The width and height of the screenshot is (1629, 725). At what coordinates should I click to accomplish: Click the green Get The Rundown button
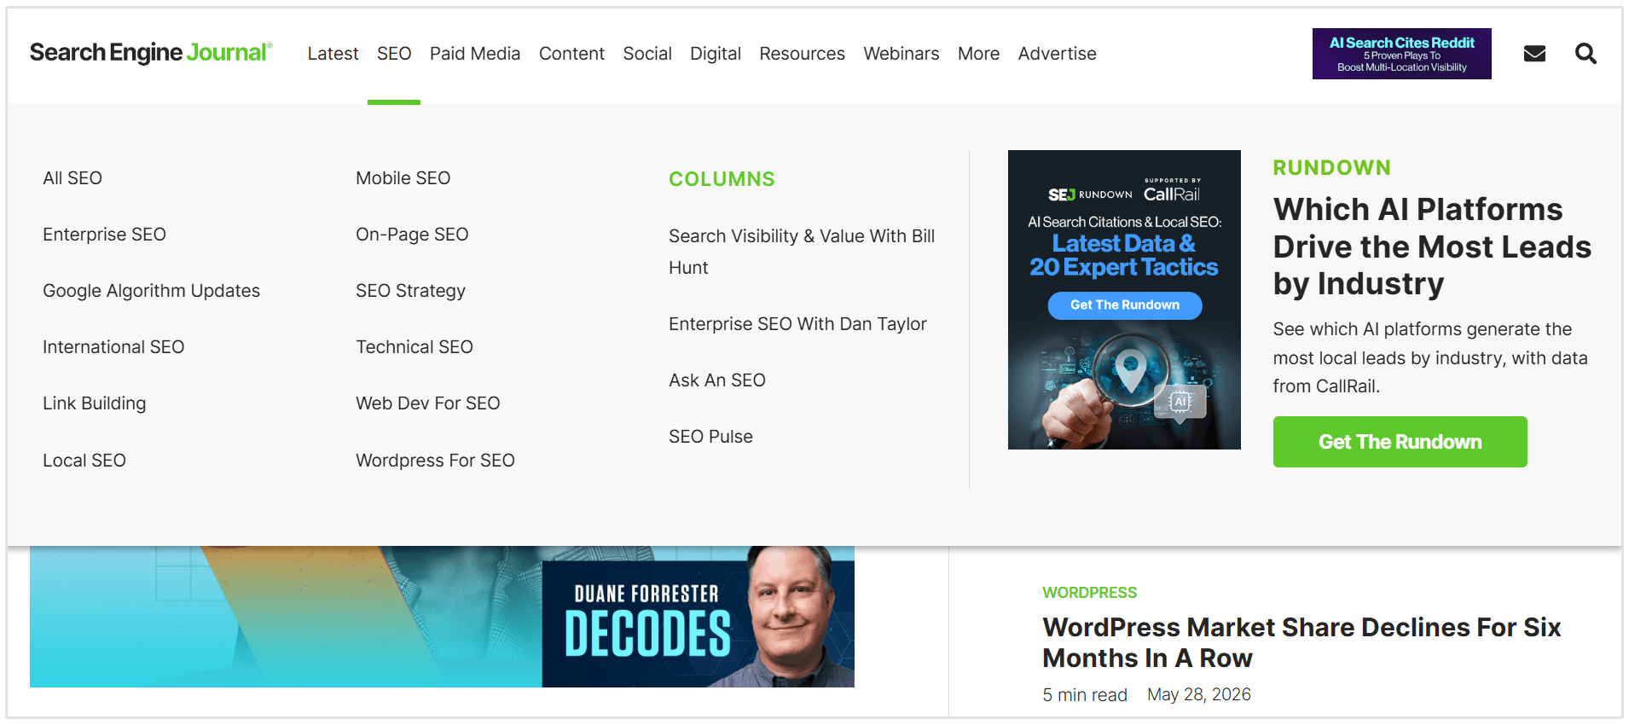point(1400,442)
